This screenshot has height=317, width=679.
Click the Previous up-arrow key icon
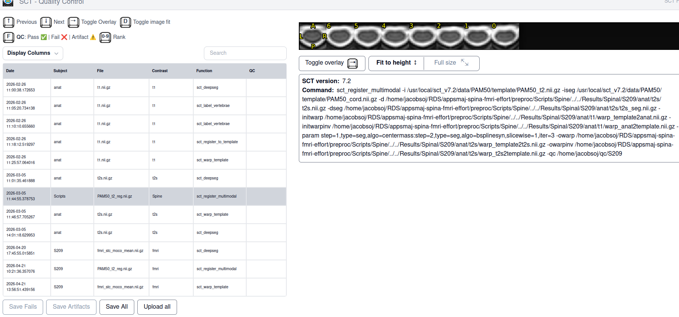tap(8, 22)
